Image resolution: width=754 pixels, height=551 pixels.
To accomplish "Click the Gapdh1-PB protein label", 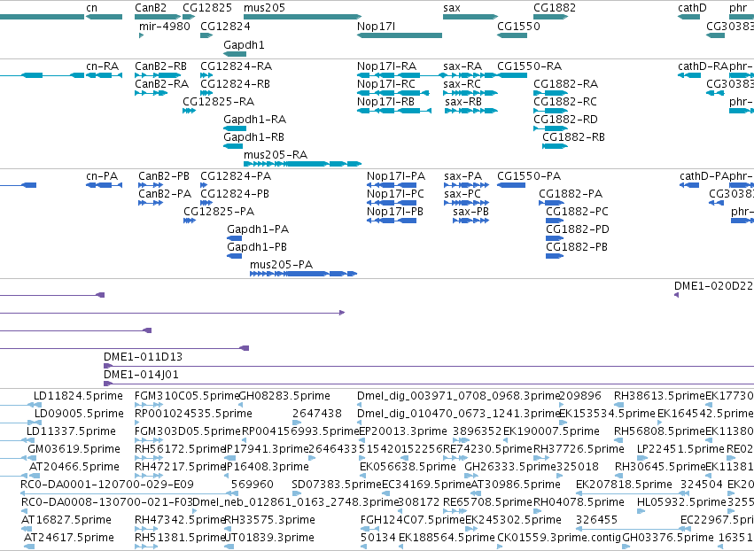I will tap(257, 248).
